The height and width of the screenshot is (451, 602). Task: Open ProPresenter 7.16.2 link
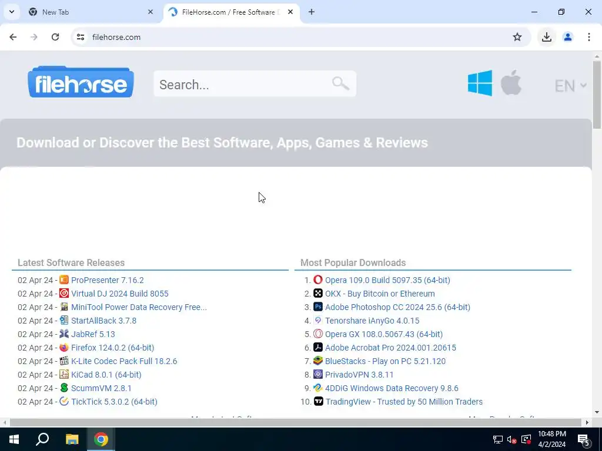pos(108,280)
